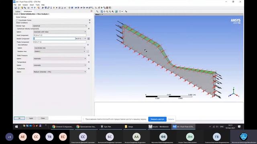Screen dimensions: 257x144
Task: Click the Radial Component input field
Action: coord(54,38)
